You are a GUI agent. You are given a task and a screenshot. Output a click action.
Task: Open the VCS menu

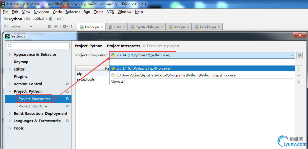(110, 12)
